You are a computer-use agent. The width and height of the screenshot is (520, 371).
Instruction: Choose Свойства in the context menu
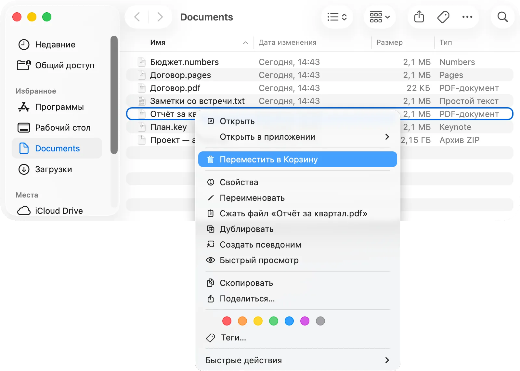[298, 182]
